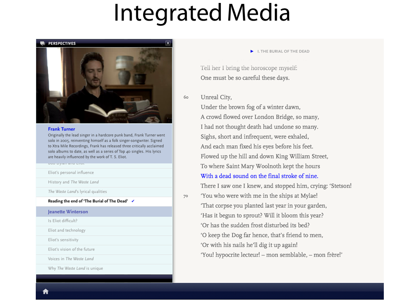Click the Home icon in bottom bar
The height and width of the screenshot is (303, 404).
(x=45, y=291)
